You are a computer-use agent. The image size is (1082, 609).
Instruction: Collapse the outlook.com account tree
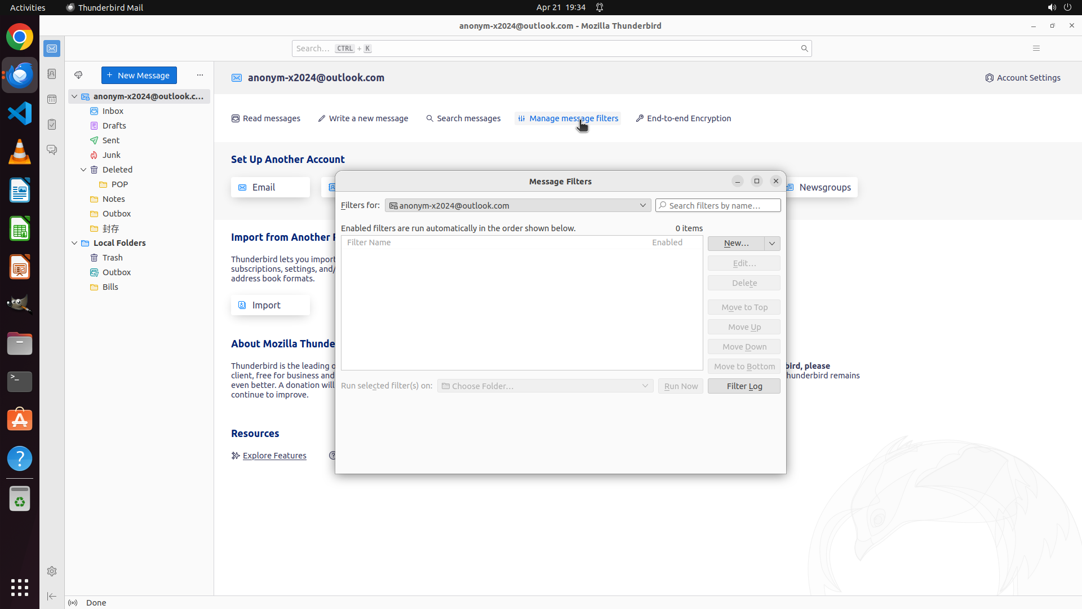click(x=74, y=96)
